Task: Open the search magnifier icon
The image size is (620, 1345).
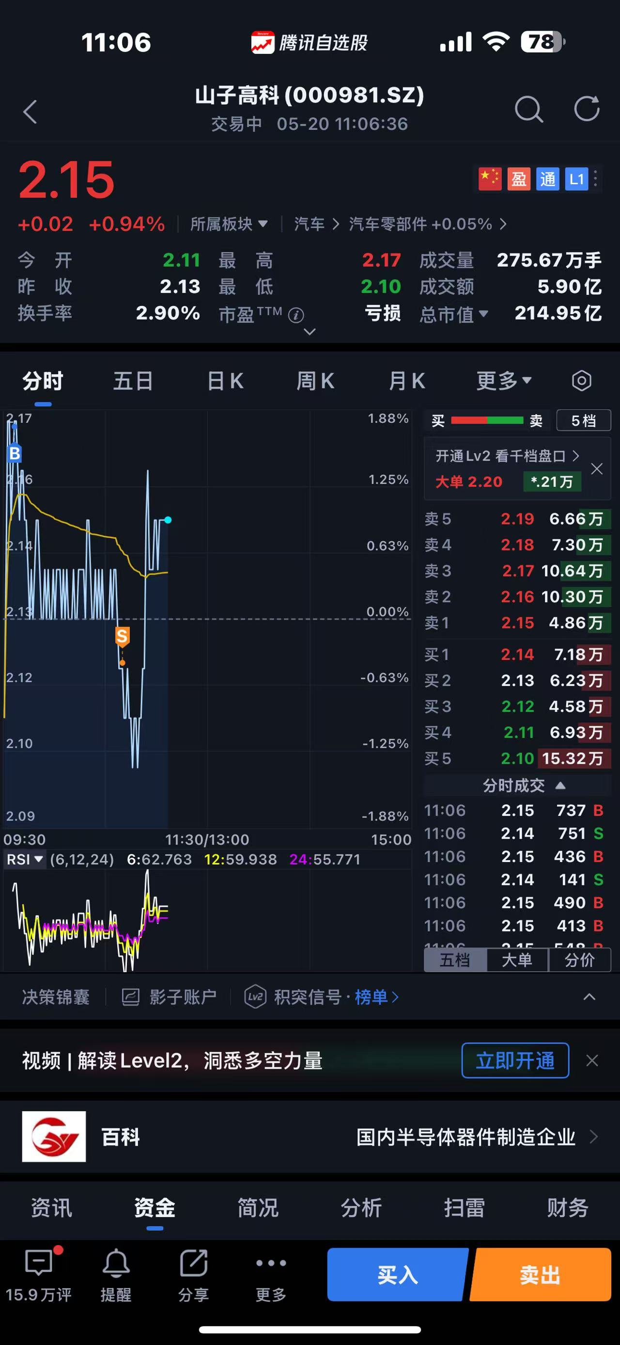Action: click(529, 109)
